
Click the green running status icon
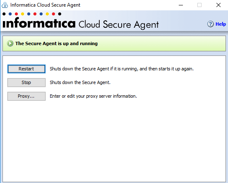[x=10, y=43]
